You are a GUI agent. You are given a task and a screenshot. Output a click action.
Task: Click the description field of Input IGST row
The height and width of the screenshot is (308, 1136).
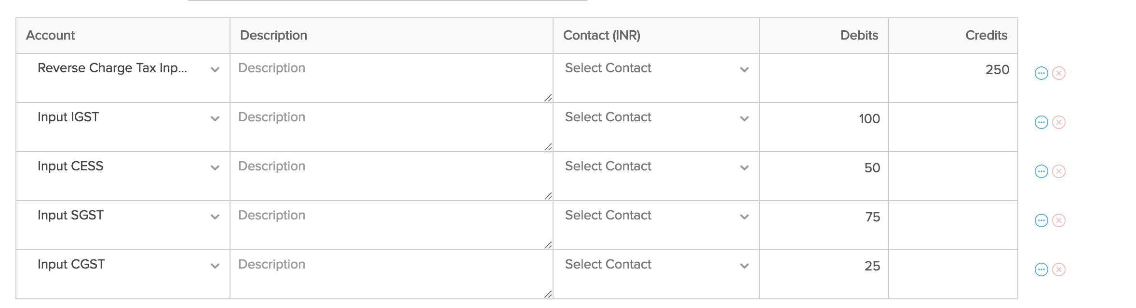391,126
